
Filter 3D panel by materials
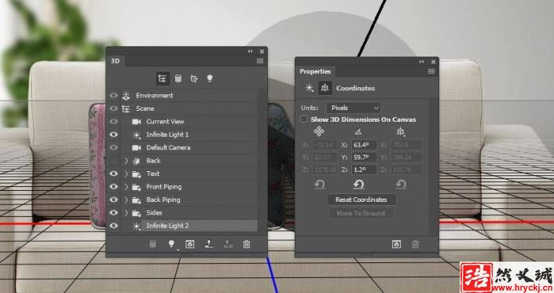tap(194, 79)
